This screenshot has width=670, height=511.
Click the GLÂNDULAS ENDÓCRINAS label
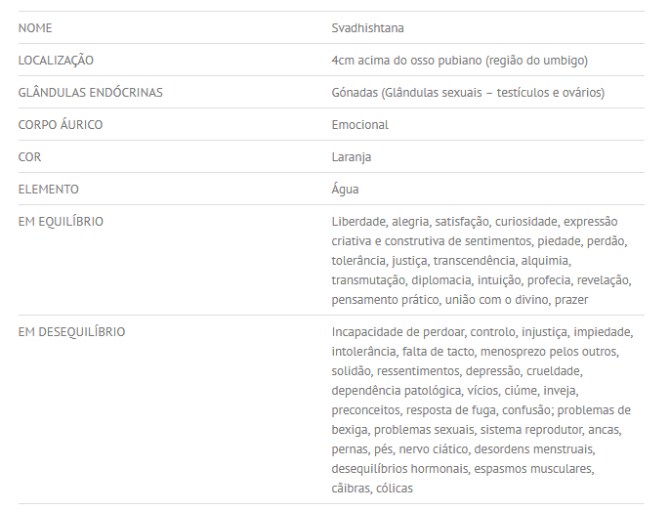[x=90, y=92]
